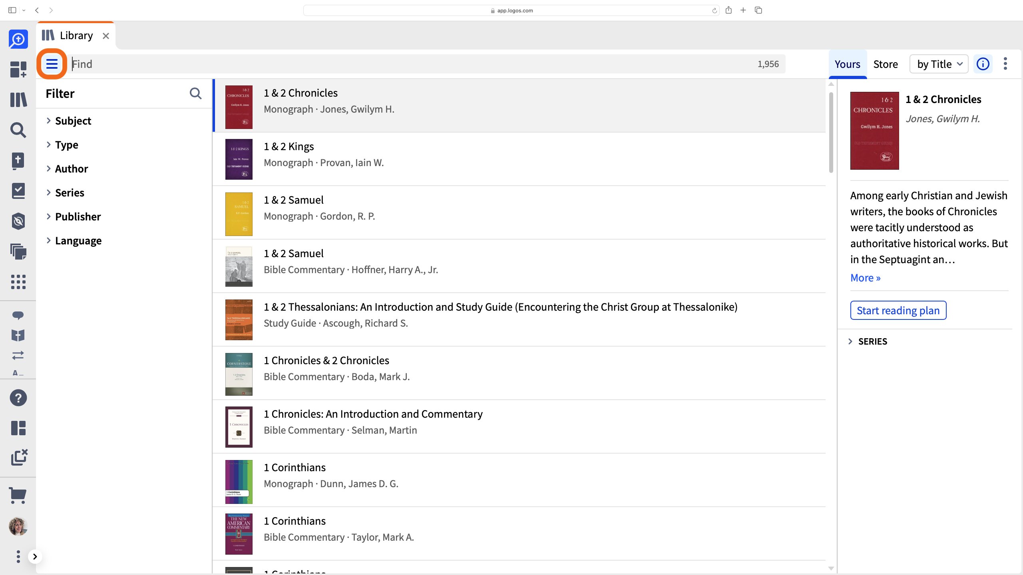Open 1 & 2 Kings by Provan
This screenshot has width=1023, height=575.
pyautogui.click(x=519, y=159)
